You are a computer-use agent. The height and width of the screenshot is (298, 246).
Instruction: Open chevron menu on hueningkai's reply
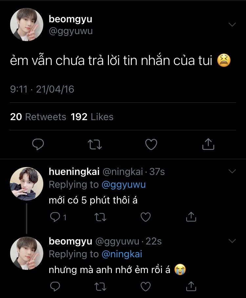[232, 171]
